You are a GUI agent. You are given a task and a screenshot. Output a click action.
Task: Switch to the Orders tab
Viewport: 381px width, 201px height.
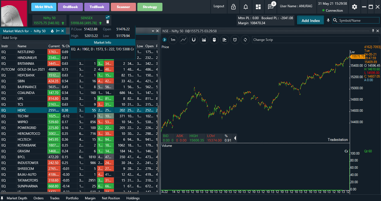tap(39, 198)
